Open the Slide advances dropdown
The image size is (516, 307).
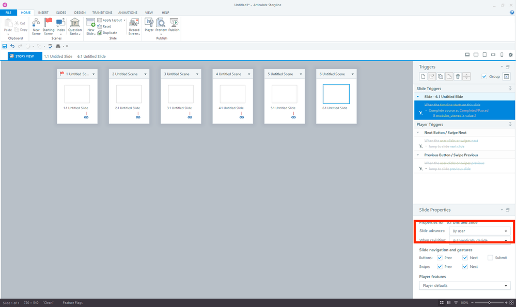coord(479,231)
